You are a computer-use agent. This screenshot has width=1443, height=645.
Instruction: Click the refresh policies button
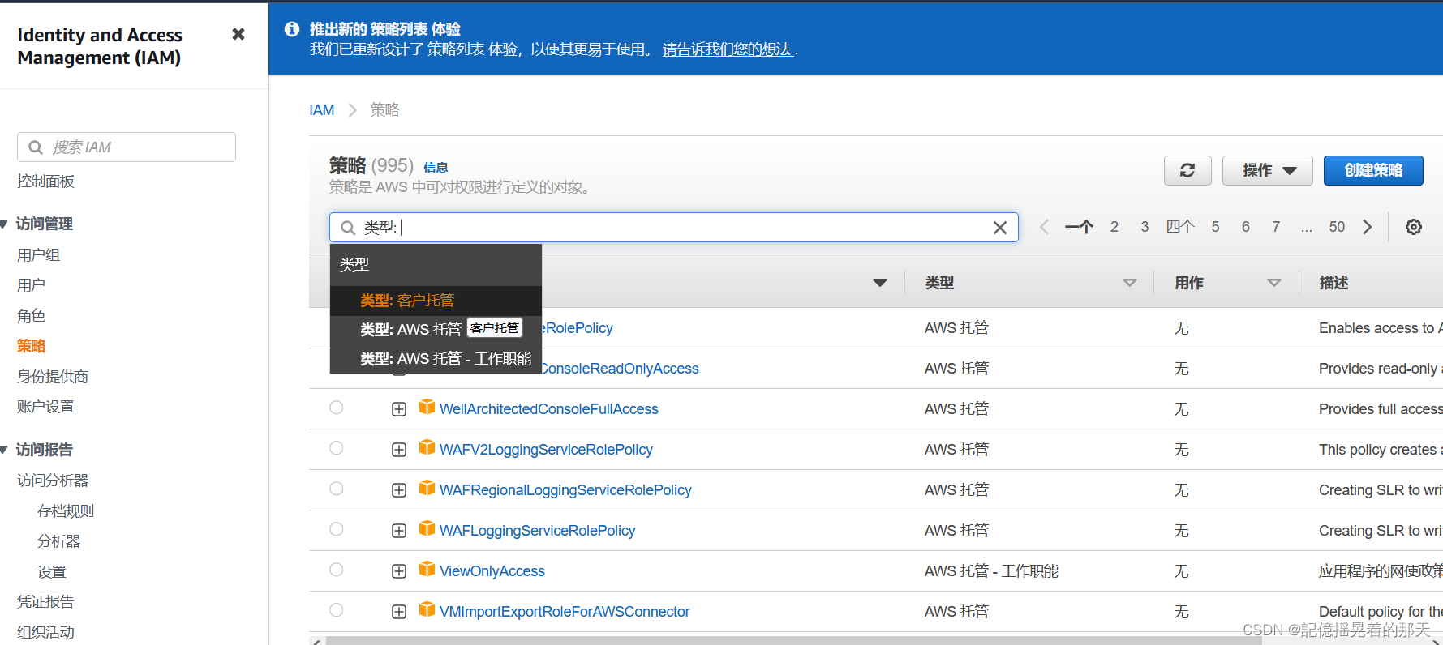point(1187,170)
